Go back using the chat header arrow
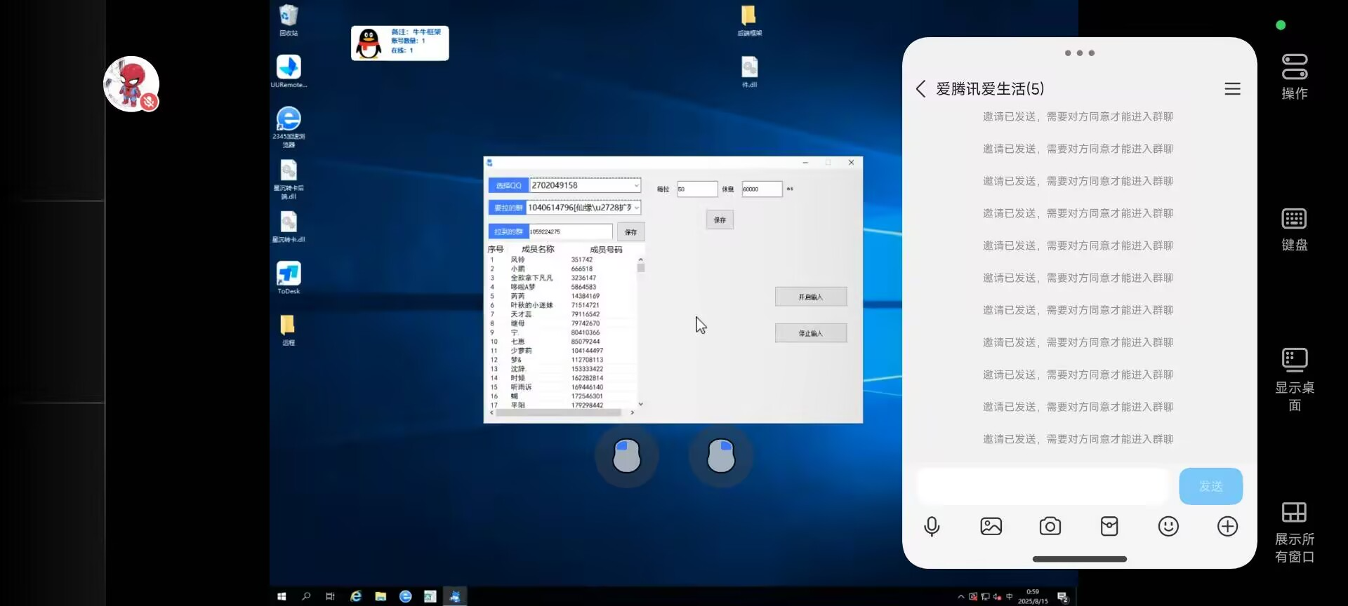The height and width of the screenshot is (606, 1348). (x=920, y=89)
